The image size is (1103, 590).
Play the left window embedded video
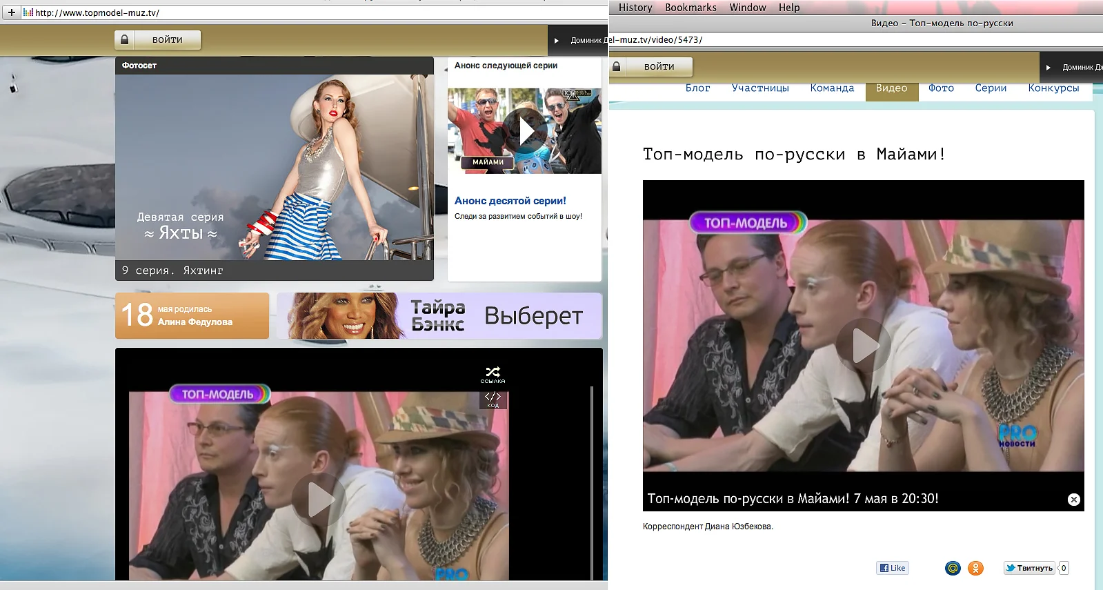tap(319, 499)
